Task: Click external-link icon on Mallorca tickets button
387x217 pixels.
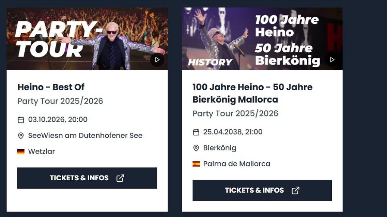Action: (295, 191)
